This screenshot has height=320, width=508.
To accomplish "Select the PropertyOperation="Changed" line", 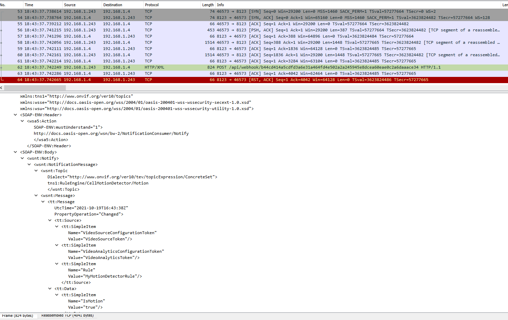I will [89, 214].
